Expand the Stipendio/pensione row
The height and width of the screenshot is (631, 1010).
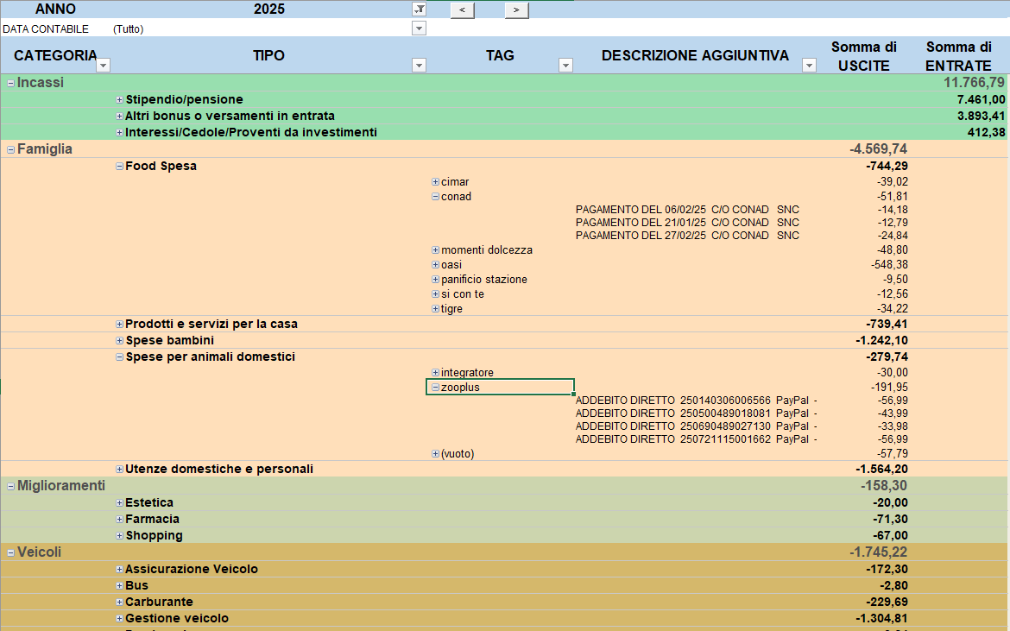pyautogui.click(x=119, y=100)
